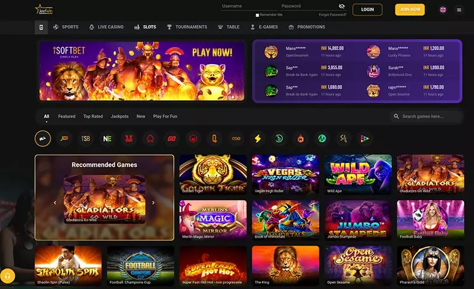
Task: Go to next recommended game arrow
Action: [x=153, y=203]
